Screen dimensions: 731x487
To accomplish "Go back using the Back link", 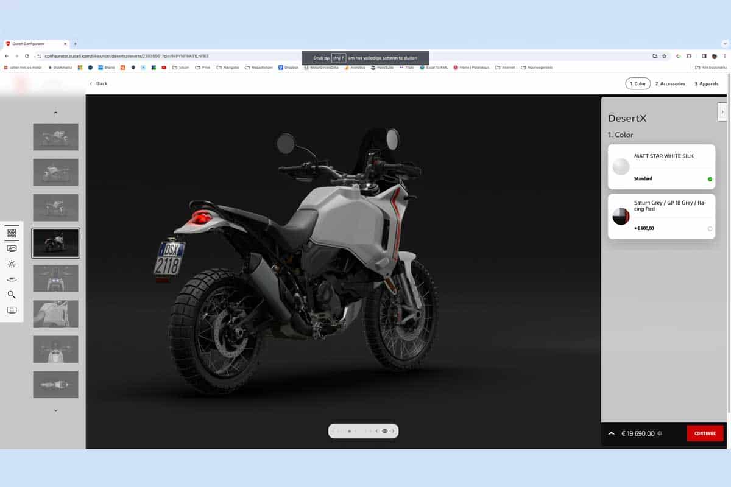I will coord(98,83).
